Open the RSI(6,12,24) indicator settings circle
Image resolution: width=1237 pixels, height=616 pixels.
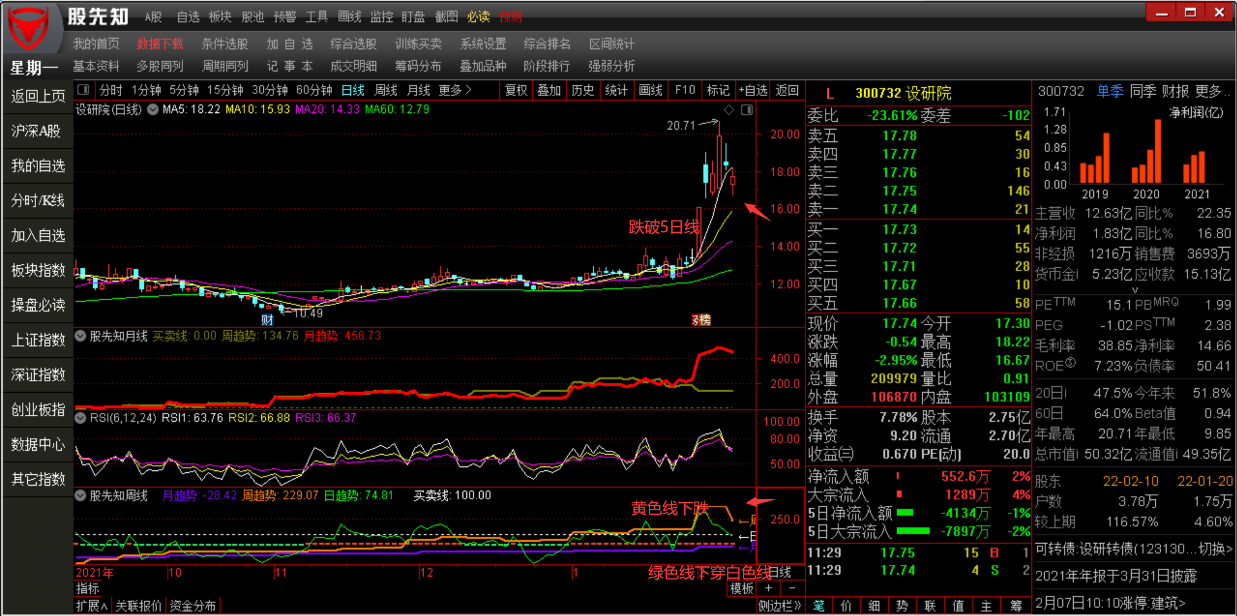pos(81,417)
